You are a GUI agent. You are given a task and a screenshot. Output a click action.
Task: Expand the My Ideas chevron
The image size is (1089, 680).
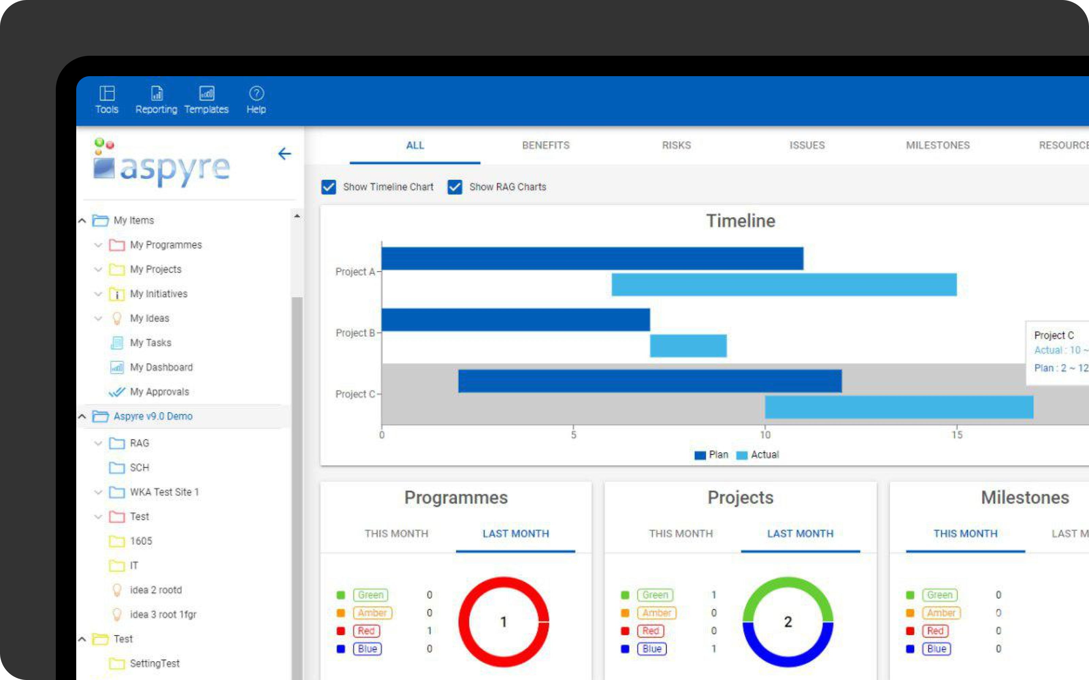(98, 319)
